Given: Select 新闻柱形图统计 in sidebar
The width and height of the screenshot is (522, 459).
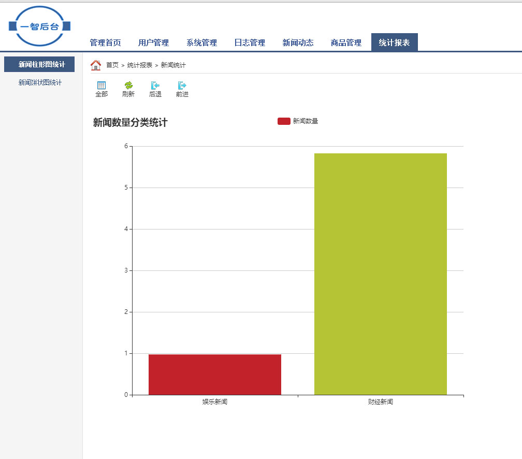Looking at the screenshot, I should coord(41,65).
